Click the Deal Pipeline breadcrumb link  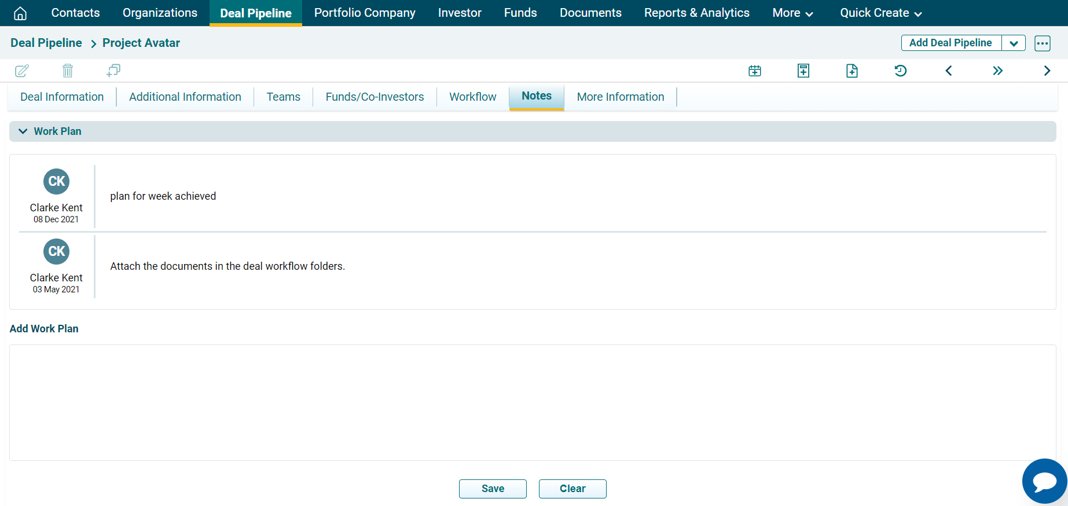point(46,43)
